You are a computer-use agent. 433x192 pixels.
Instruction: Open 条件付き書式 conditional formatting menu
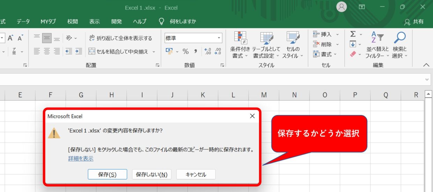pyautogui.click(x=240, y=45)
